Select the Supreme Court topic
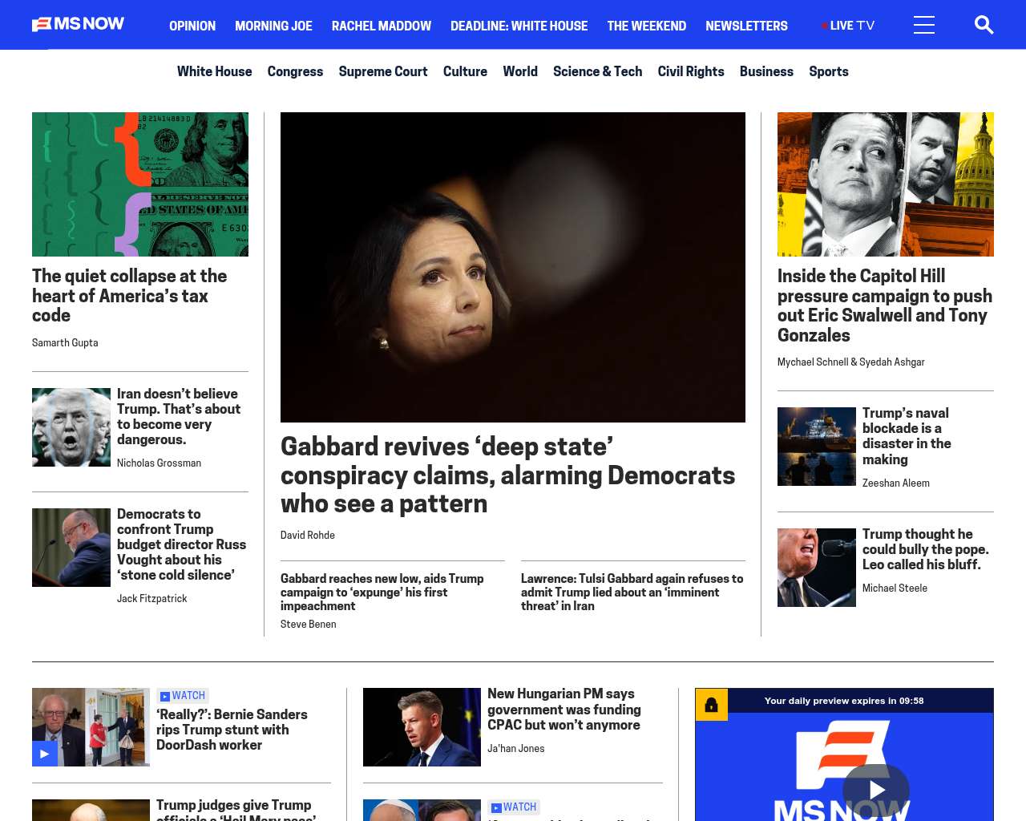 [x=383, y=71]
